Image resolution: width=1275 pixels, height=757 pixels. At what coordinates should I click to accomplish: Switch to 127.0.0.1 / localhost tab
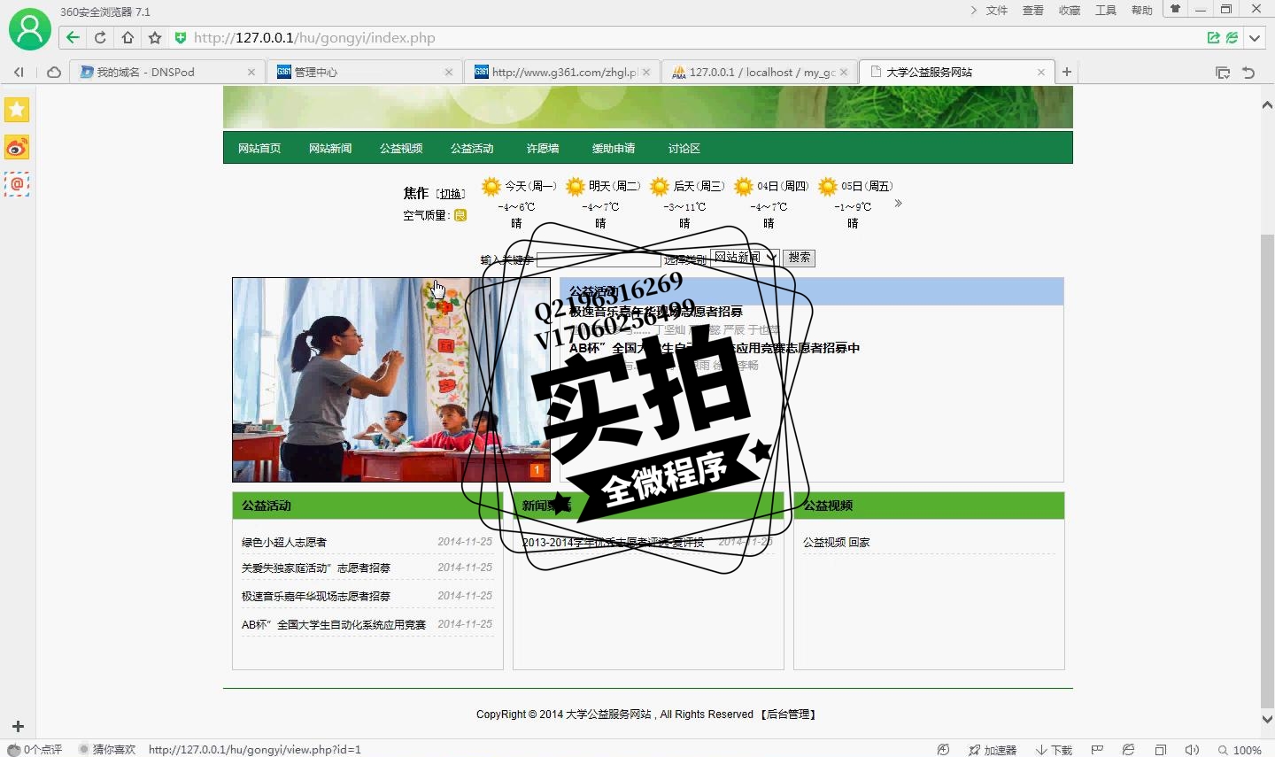pyautogui.click(x=759, y=73)
